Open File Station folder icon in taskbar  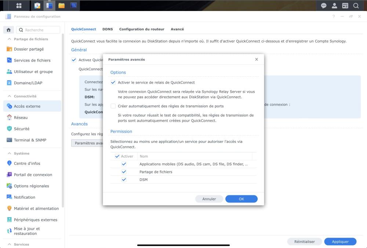tap(62, 5)
